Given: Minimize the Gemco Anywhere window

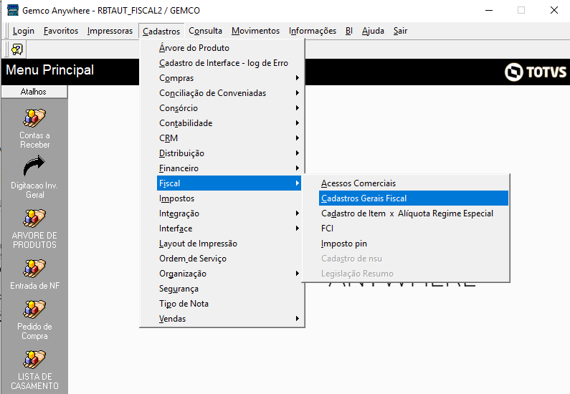Looking at the screenshot, I should 489,10.
